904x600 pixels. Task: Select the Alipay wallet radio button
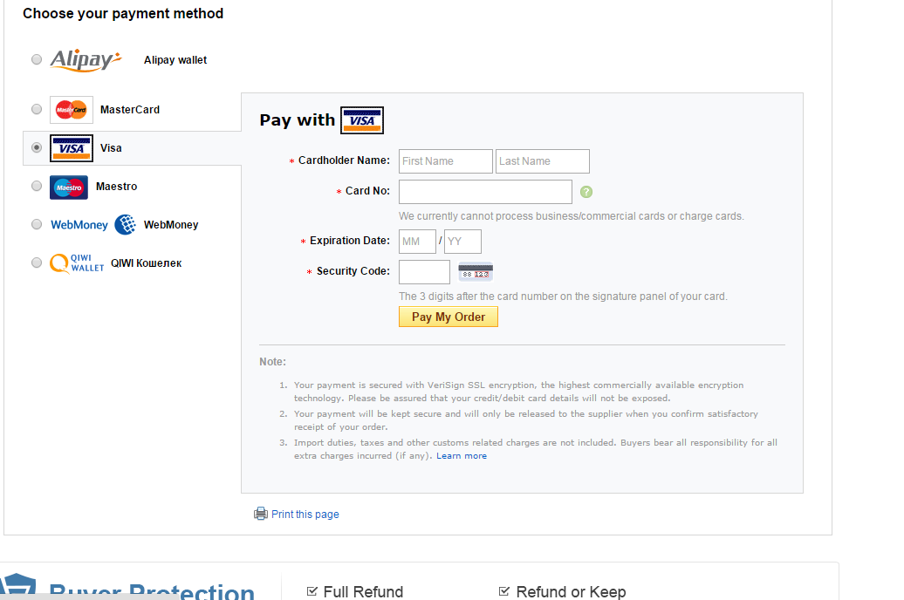[x=37, y=59]
